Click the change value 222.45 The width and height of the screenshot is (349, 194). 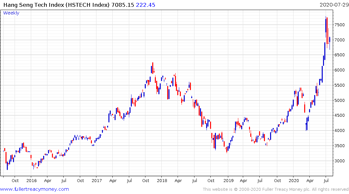pyautogui.click(x=145, y=5)
